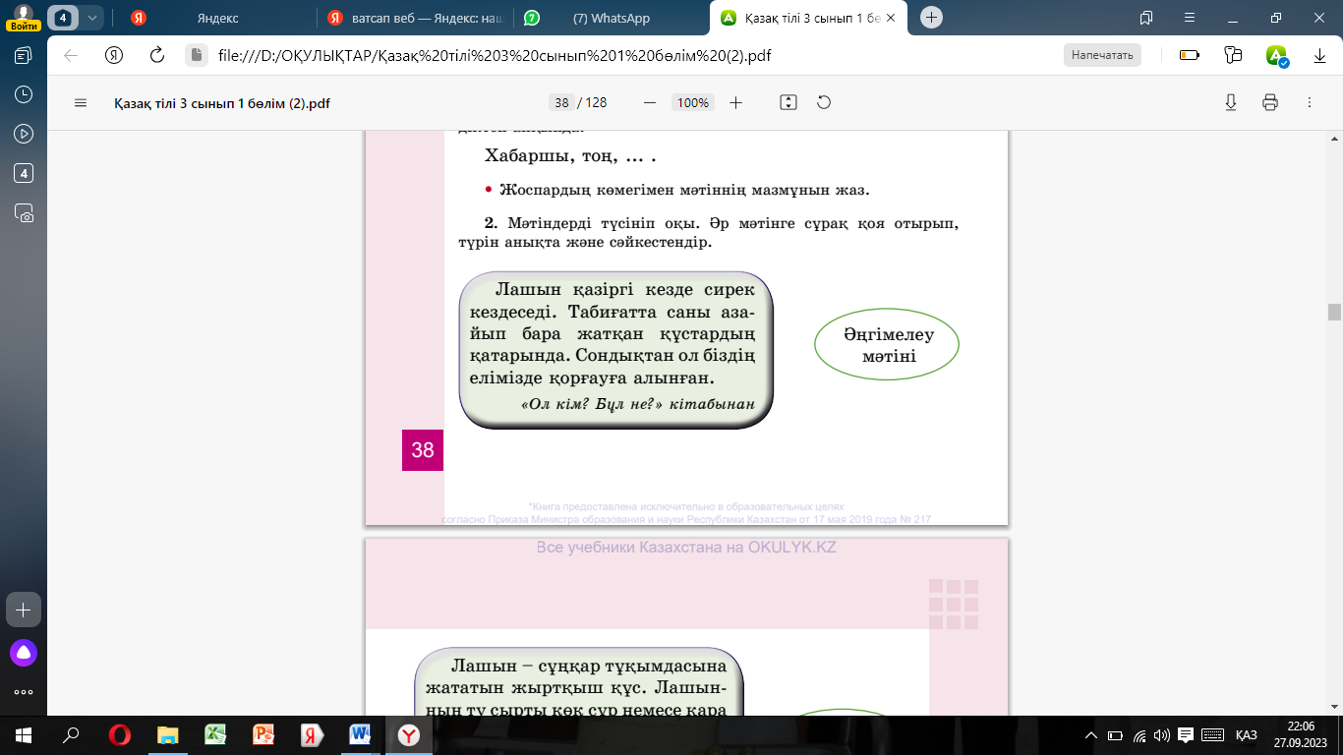Click the line Хабаршы, тоң, ...
1343x755 pixels.
570,155
